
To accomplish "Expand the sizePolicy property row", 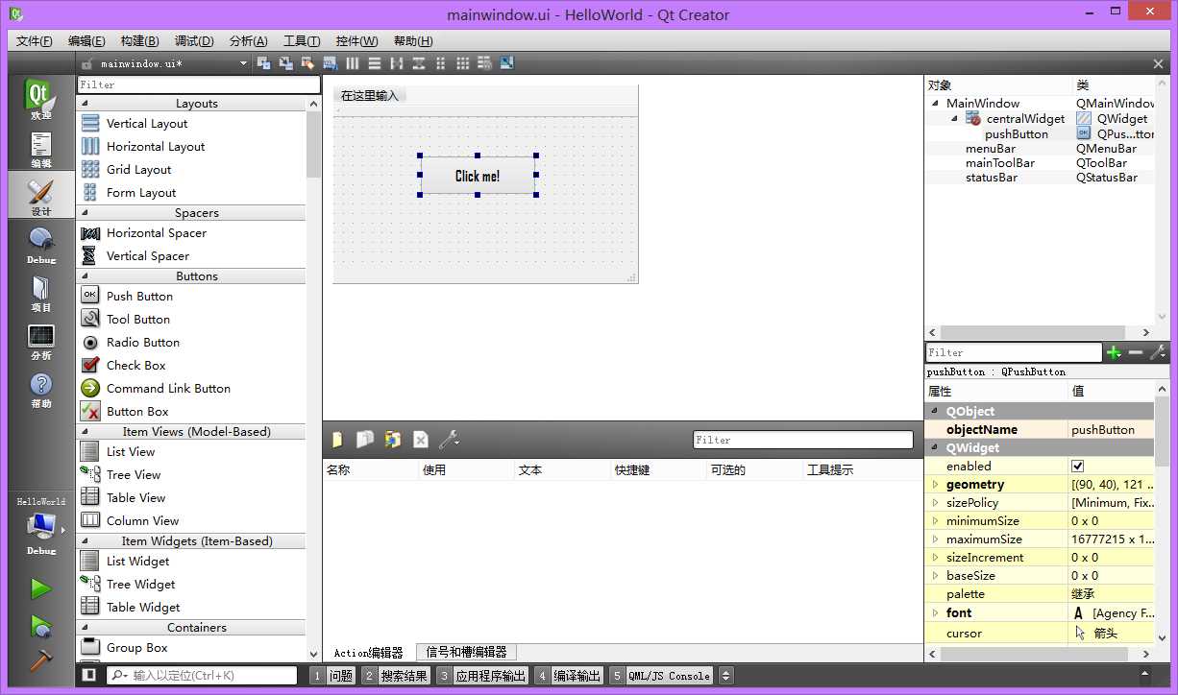I will tap(935, 503).
